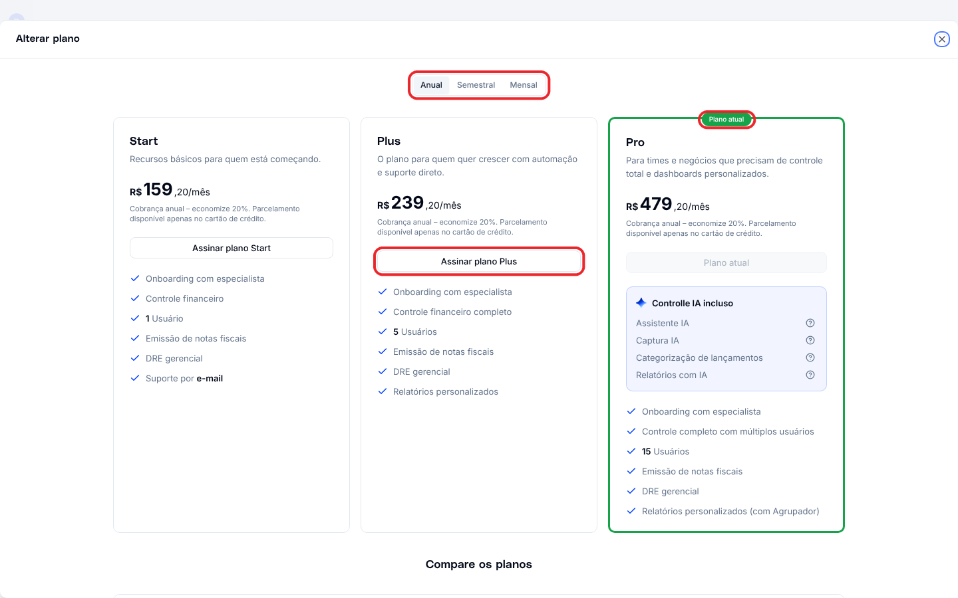Viewport: 958px width, 598px height.
Task: Click Assinar plano Start button
Action: coord(232,248)
